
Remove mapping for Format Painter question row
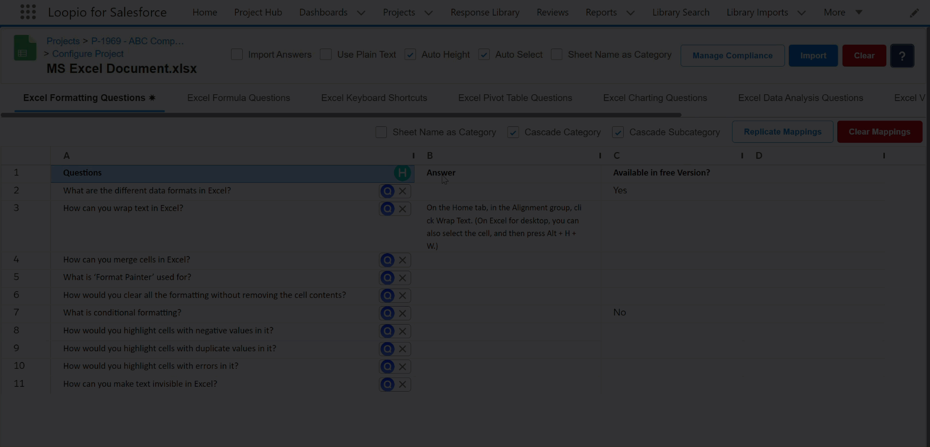402,277
